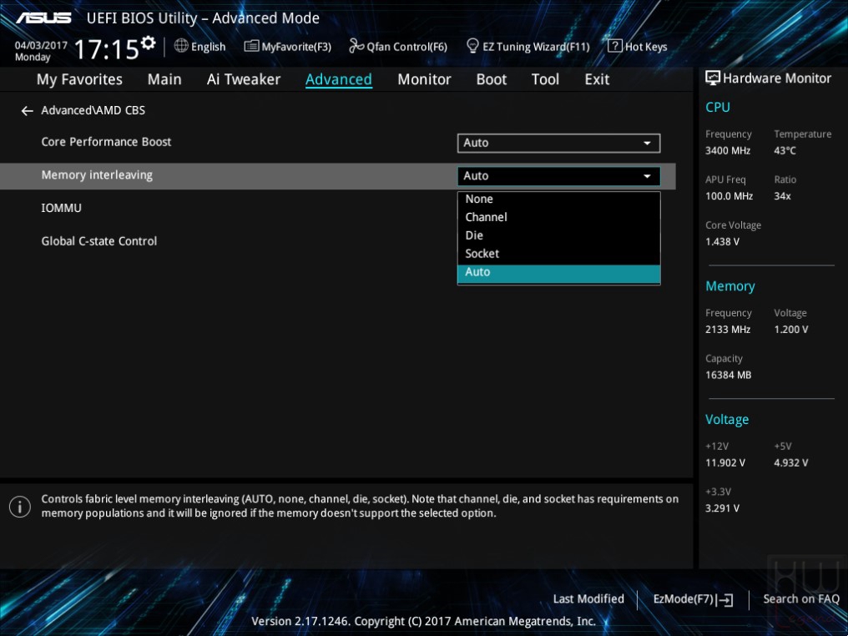
Task: Click the ASUS logo
Action: click(43, 18)
